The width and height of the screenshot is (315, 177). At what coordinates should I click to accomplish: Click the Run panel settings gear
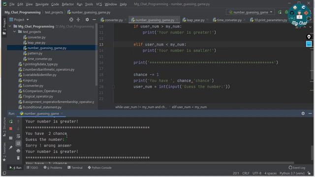[303, 114]
